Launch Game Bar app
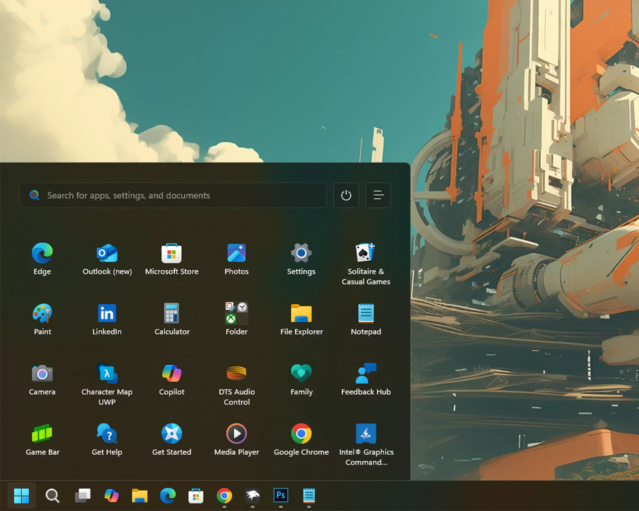The height and width of the screenshot is (511, 639). [x=42, y=439]
